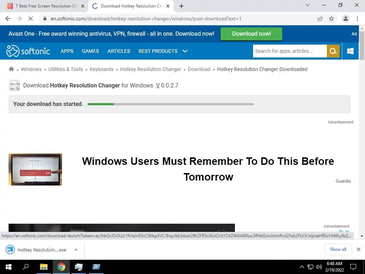
Task: Go back to the previous page
Action: point(8,19)
